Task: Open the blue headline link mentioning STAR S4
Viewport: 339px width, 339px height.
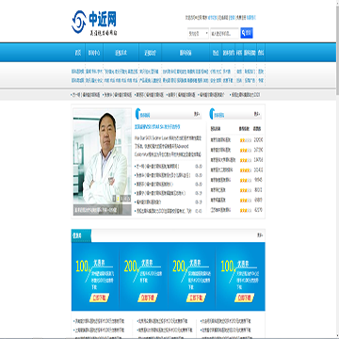Action: click(157, 127)
